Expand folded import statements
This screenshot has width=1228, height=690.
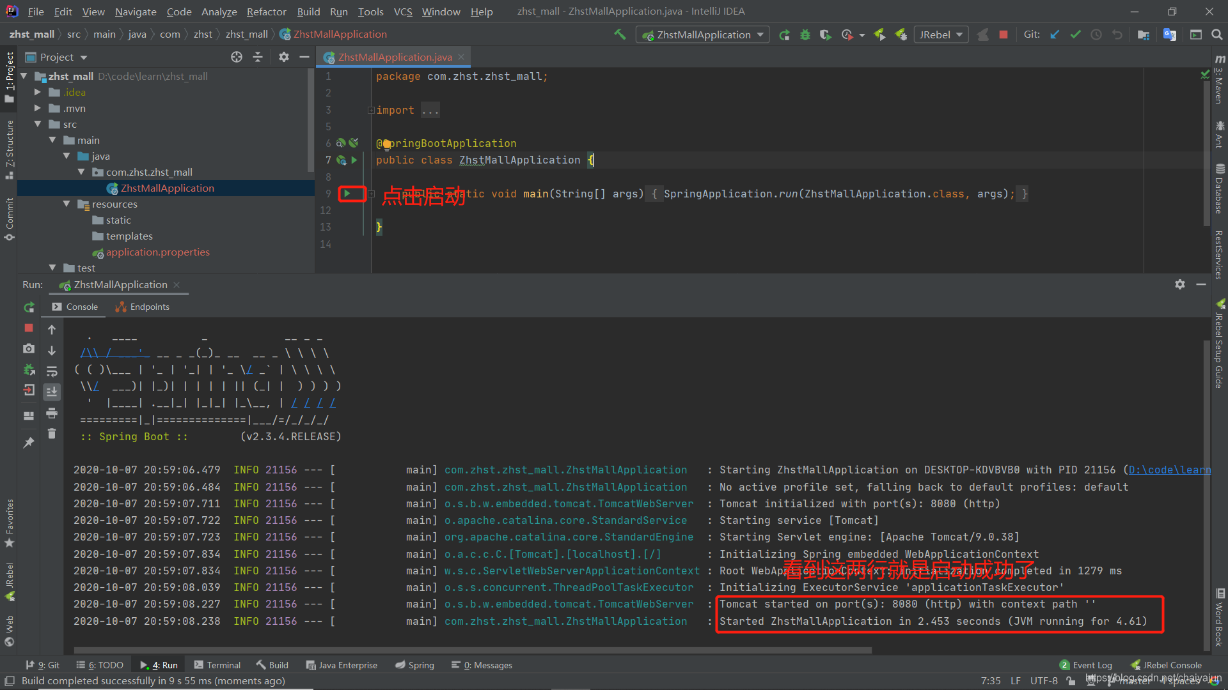click(x=371, y=110)
